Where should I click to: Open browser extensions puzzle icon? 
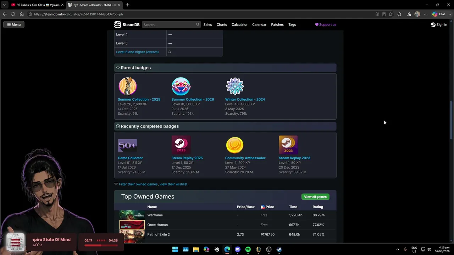399,14
